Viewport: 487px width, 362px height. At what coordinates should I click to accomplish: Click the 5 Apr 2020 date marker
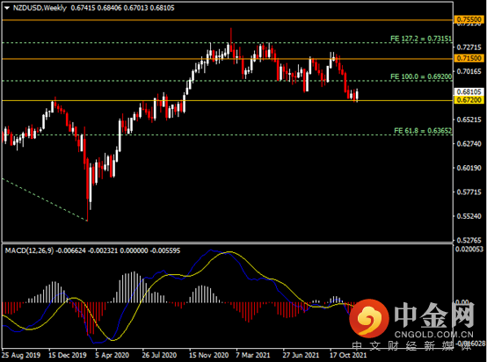[x=112, y=355]
